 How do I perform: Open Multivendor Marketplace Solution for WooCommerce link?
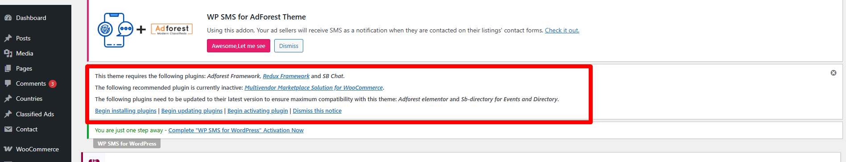pyautogui.click(x=314, y=87)
